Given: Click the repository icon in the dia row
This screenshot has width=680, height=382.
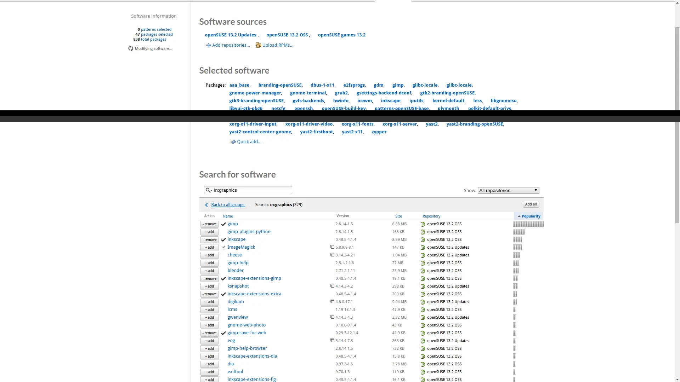Looking at the screenshot, I should click(423, 364).
